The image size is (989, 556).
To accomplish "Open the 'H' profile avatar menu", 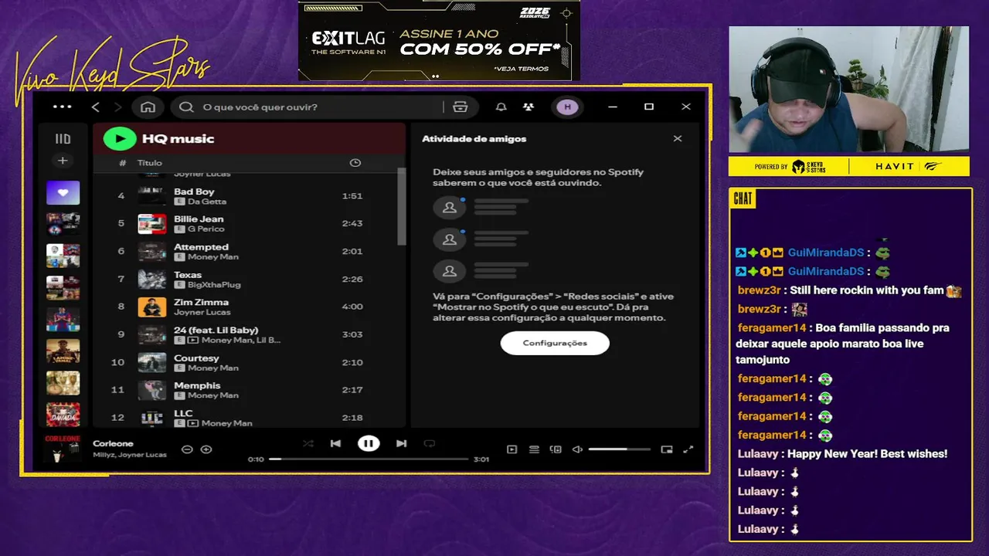I will (568, 107).
